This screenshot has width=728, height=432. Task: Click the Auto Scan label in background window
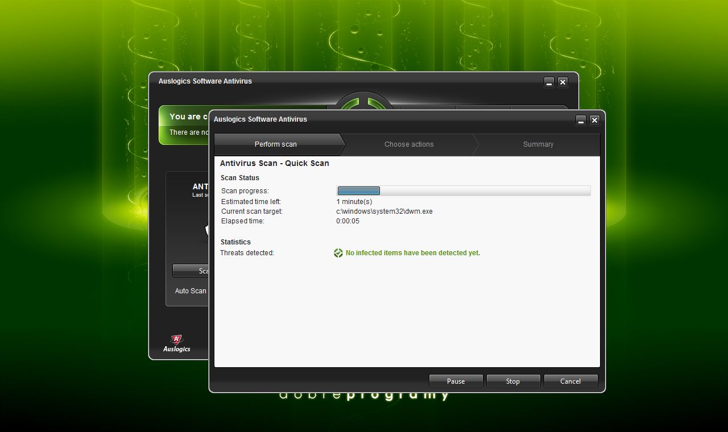coord(191,291)
